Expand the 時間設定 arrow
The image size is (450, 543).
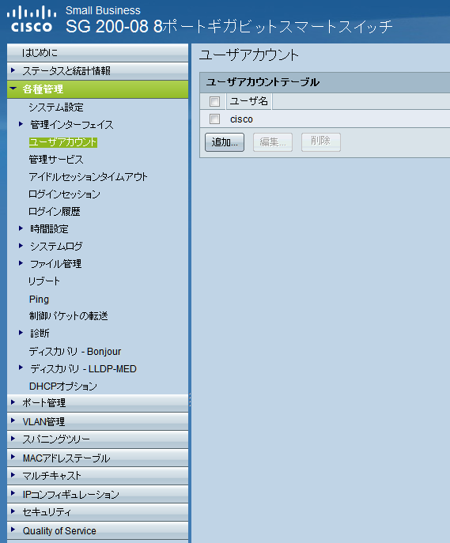pos(21,228)
